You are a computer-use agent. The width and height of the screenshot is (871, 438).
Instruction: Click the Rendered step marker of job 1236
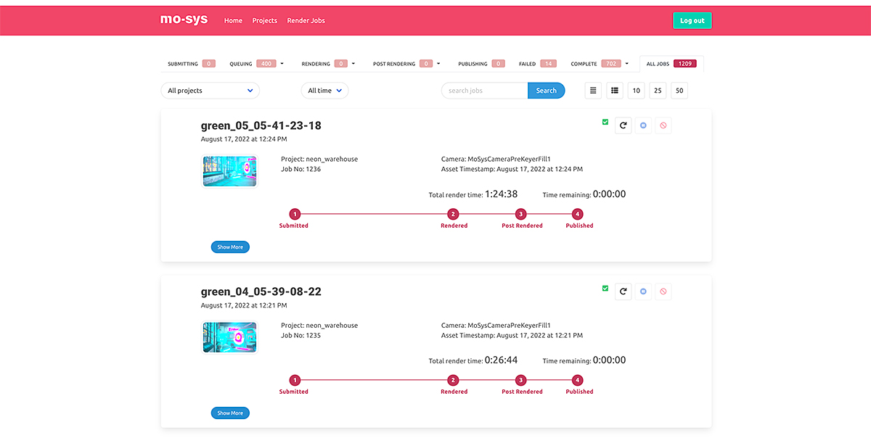(x=453, y=214)
